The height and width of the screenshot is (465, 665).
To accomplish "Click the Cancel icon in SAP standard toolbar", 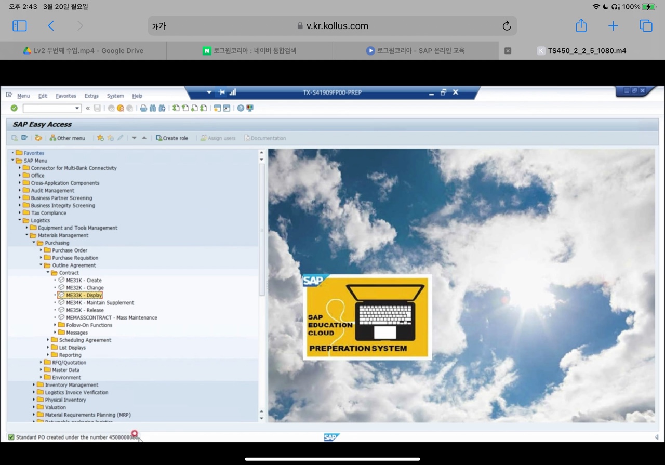I will click(x=129, y=108).
